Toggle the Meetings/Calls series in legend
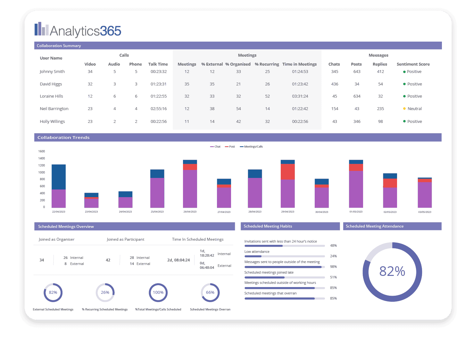Image resolution: width=473 pixels, height=337 pixels. click(x=251, y=147)
